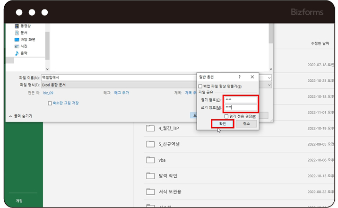
Task: Click the sidebar tree scroll-down arrow
Action: pyautogui.click(x=47, y=69)
